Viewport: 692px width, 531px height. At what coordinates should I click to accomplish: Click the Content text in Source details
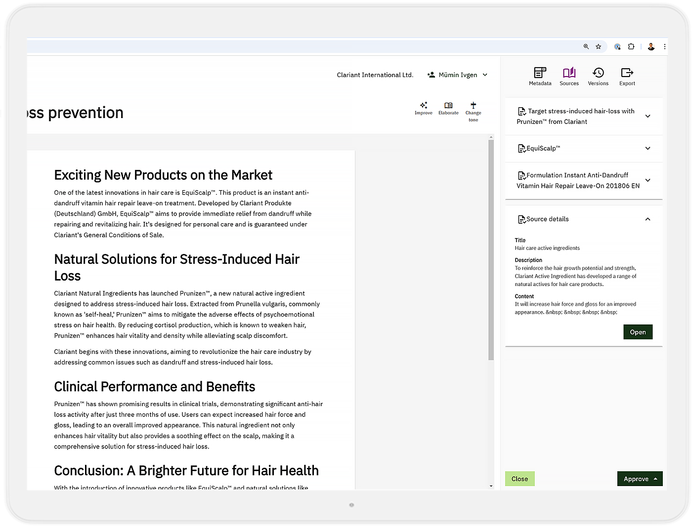pyautogui.click(x=575, y=308)
